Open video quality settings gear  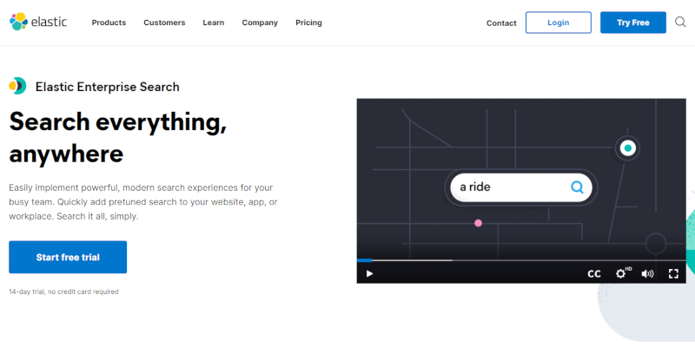point(622,273)
